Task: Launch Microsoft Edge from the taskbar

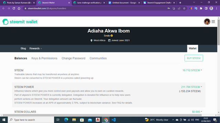Action: pos(66,120)
